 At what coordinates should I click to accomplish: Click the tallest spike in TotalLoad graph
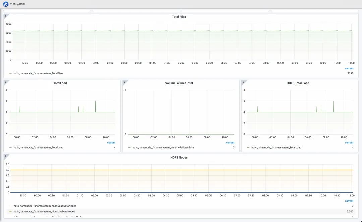click(x=95, y=106)
